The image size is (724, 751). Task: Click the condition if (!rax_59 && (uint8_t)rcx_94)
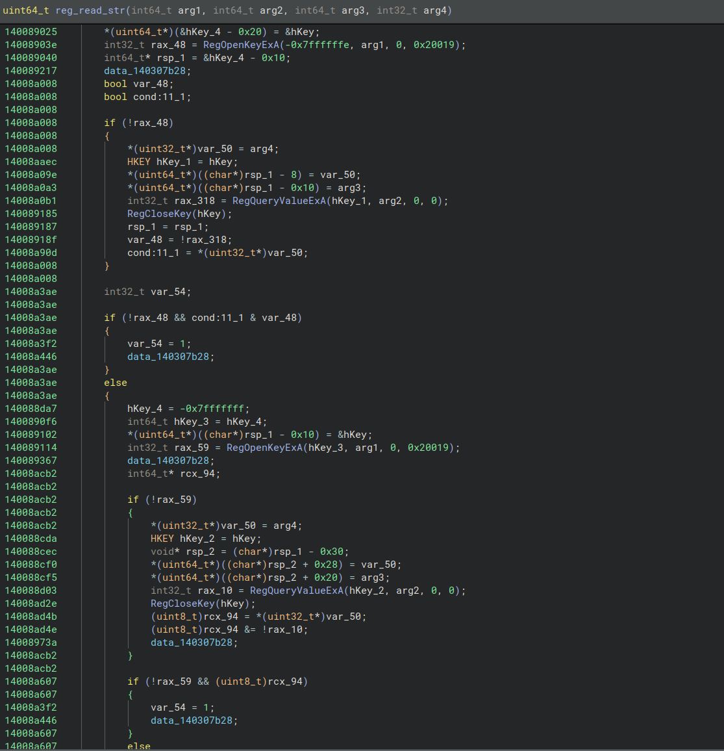(218, 681)
